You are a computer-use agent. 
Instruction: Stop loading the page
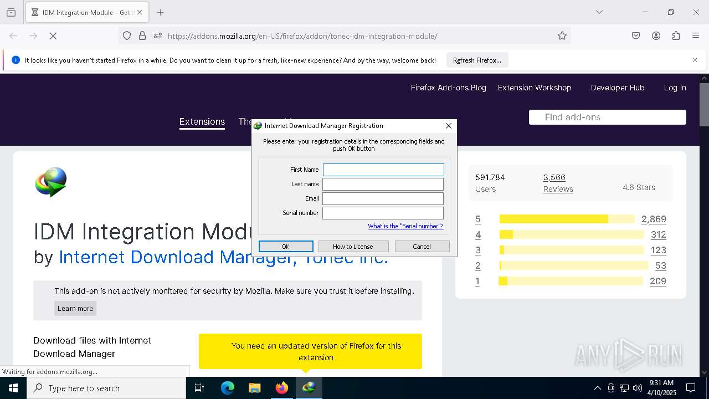pyautogui.click(x=53, y=36)
